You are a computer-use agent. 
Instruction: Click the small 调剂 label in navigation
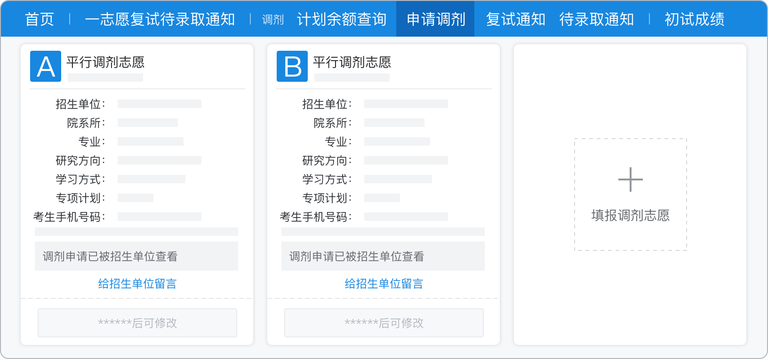(x=273, y=20)
